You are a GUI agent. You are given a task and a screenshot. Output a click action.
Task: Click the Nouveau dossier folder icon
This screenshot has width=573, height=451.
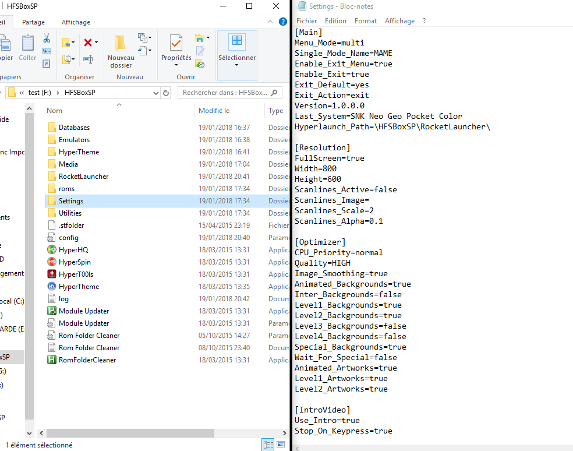click(120, 43)
